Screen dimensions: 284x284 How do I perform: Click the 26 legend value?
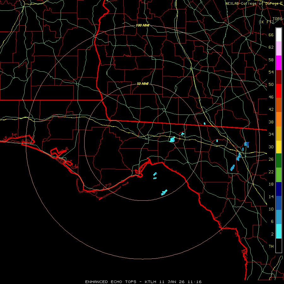tap(271, 159)
